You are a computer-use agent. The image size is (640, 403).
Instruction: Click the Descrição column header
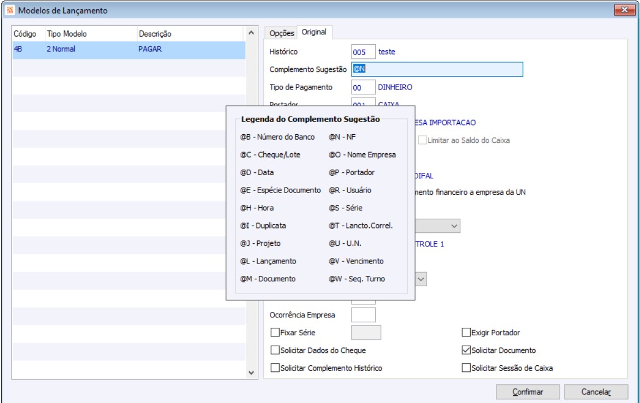[190, 34]
